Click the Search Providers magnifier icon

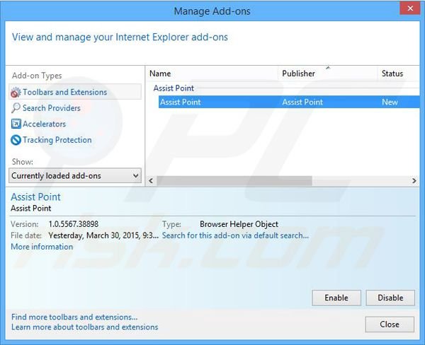click(x=16, y=108)
